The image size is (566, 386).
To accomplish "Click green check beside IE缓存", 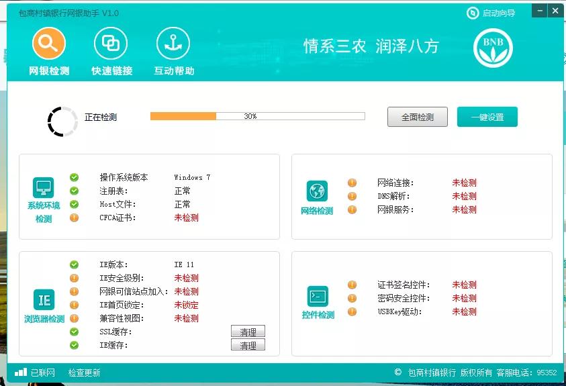I will pos(74,345).
